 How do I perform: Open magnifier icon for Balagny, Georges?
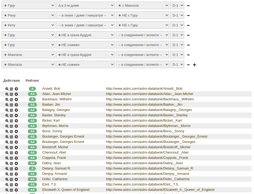[7, 110]
